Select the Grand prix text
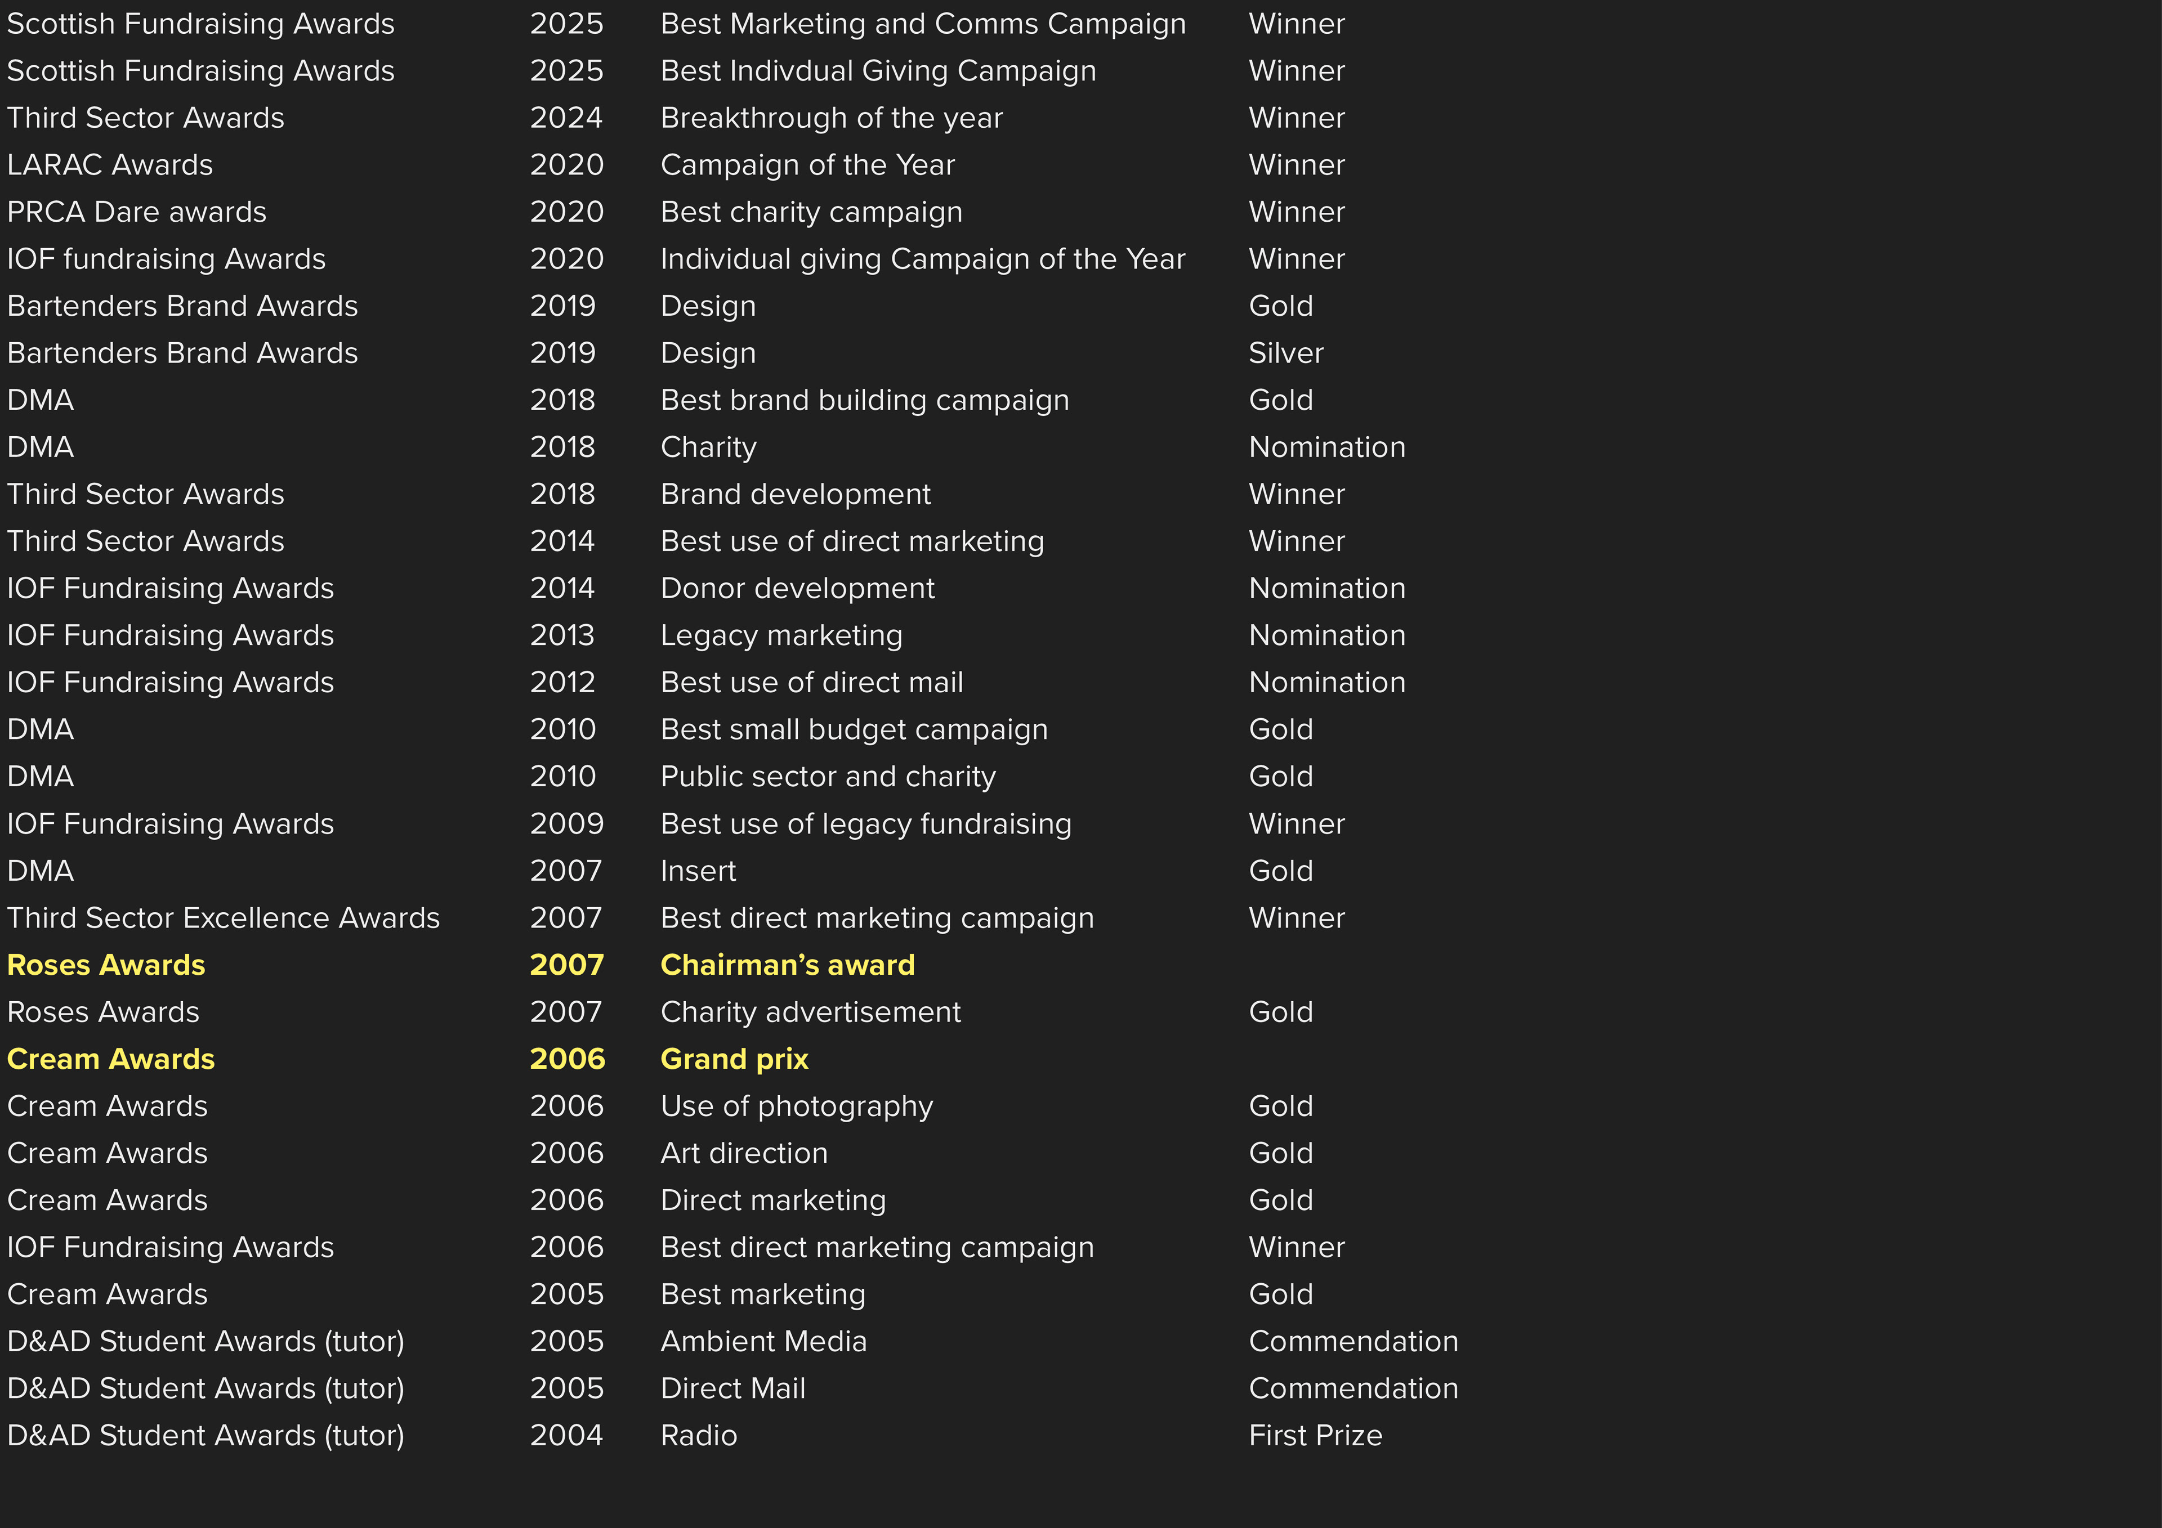The height and width of the screenshot is (1528, 2162). (734, 1059)
